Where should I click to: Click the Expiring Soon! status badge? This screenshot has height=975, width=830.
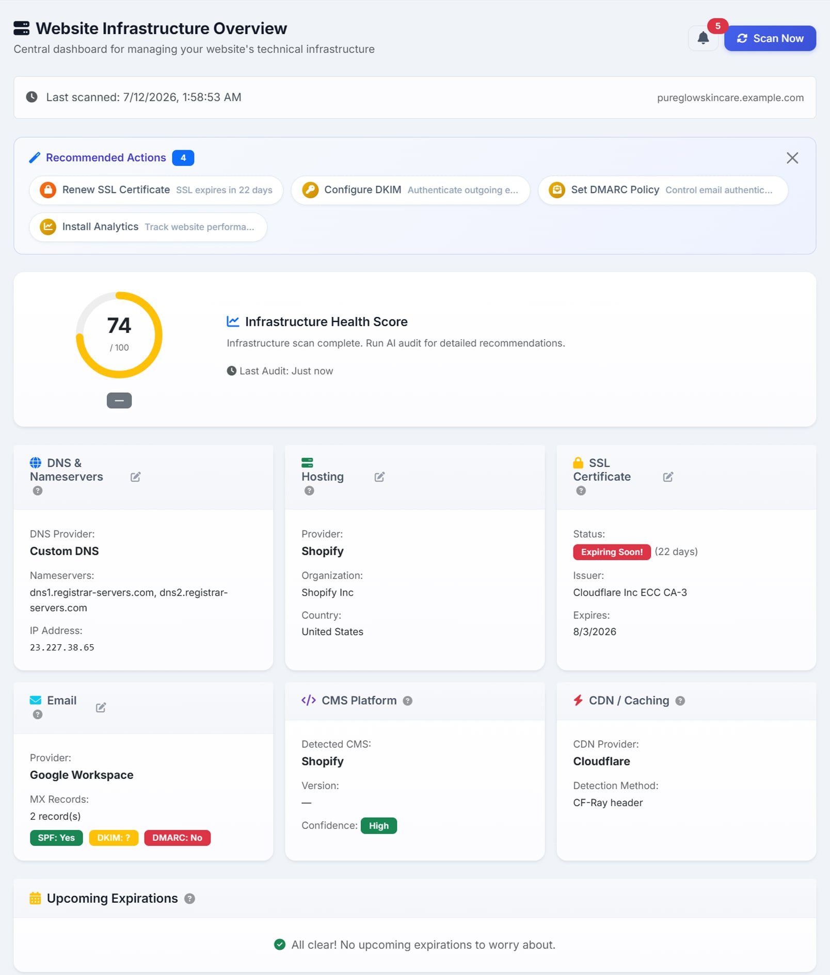[x=612, y=552]
